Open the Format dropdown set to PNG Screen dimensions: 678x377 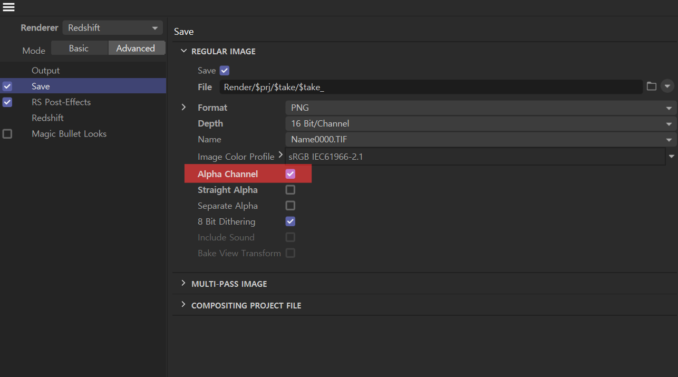tap(480, 108)
